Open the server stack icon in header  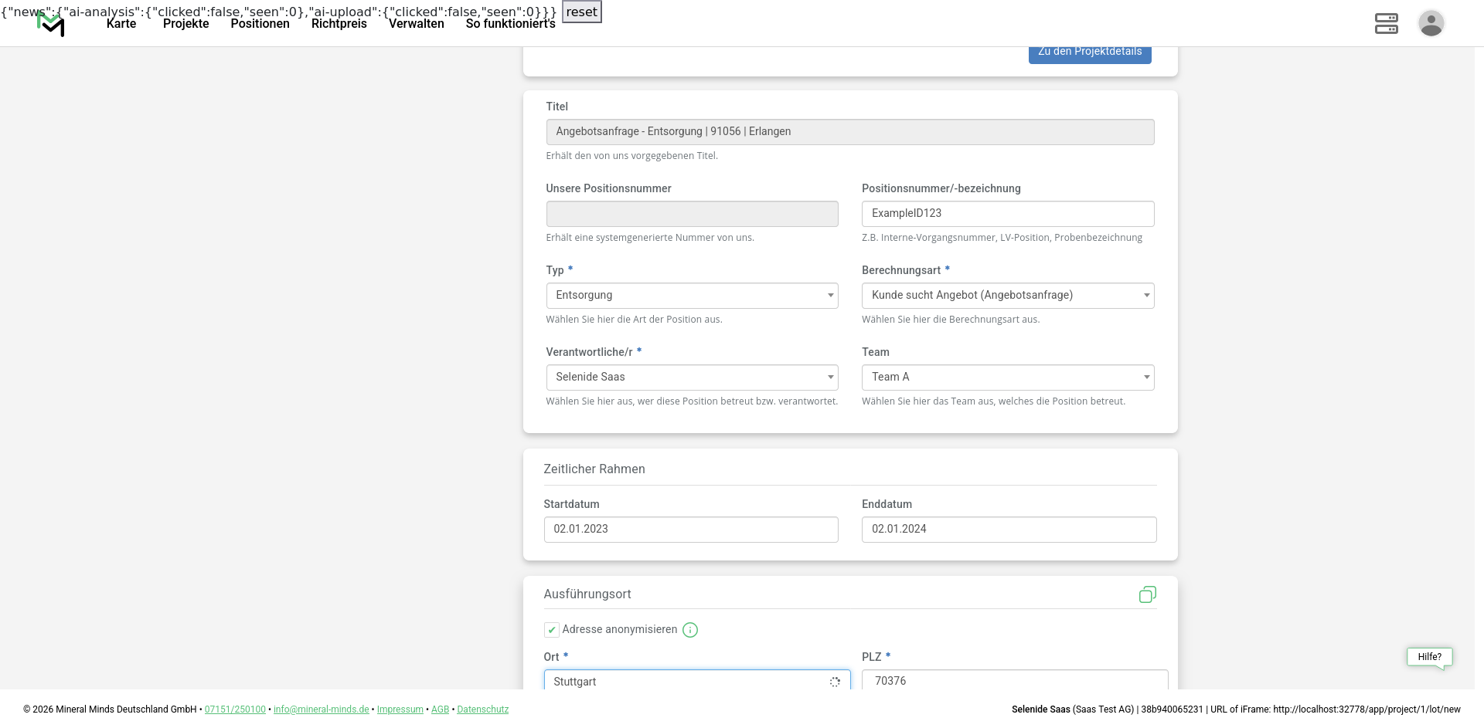coord(1386,23)
